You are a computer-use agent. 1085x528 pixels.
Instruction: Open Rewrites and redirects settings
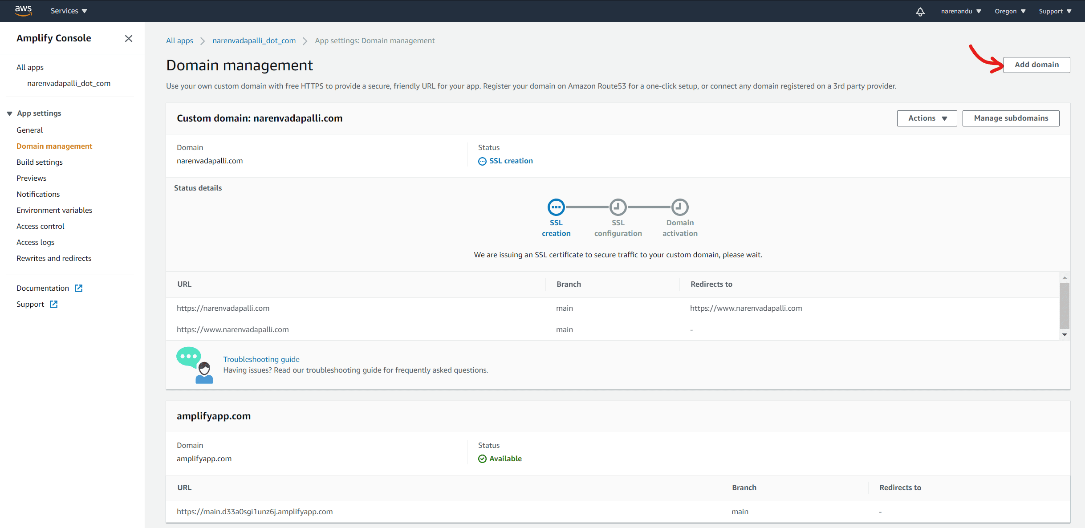click(54, 258)
